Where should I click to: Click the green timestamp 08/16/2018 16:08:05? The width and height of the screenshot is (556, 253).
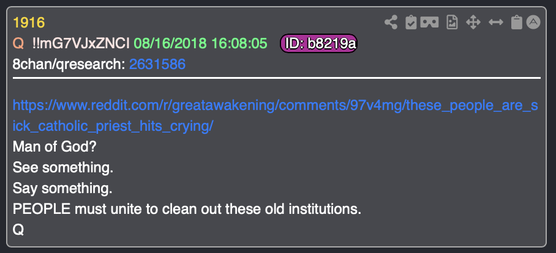[x=200, y=44]
